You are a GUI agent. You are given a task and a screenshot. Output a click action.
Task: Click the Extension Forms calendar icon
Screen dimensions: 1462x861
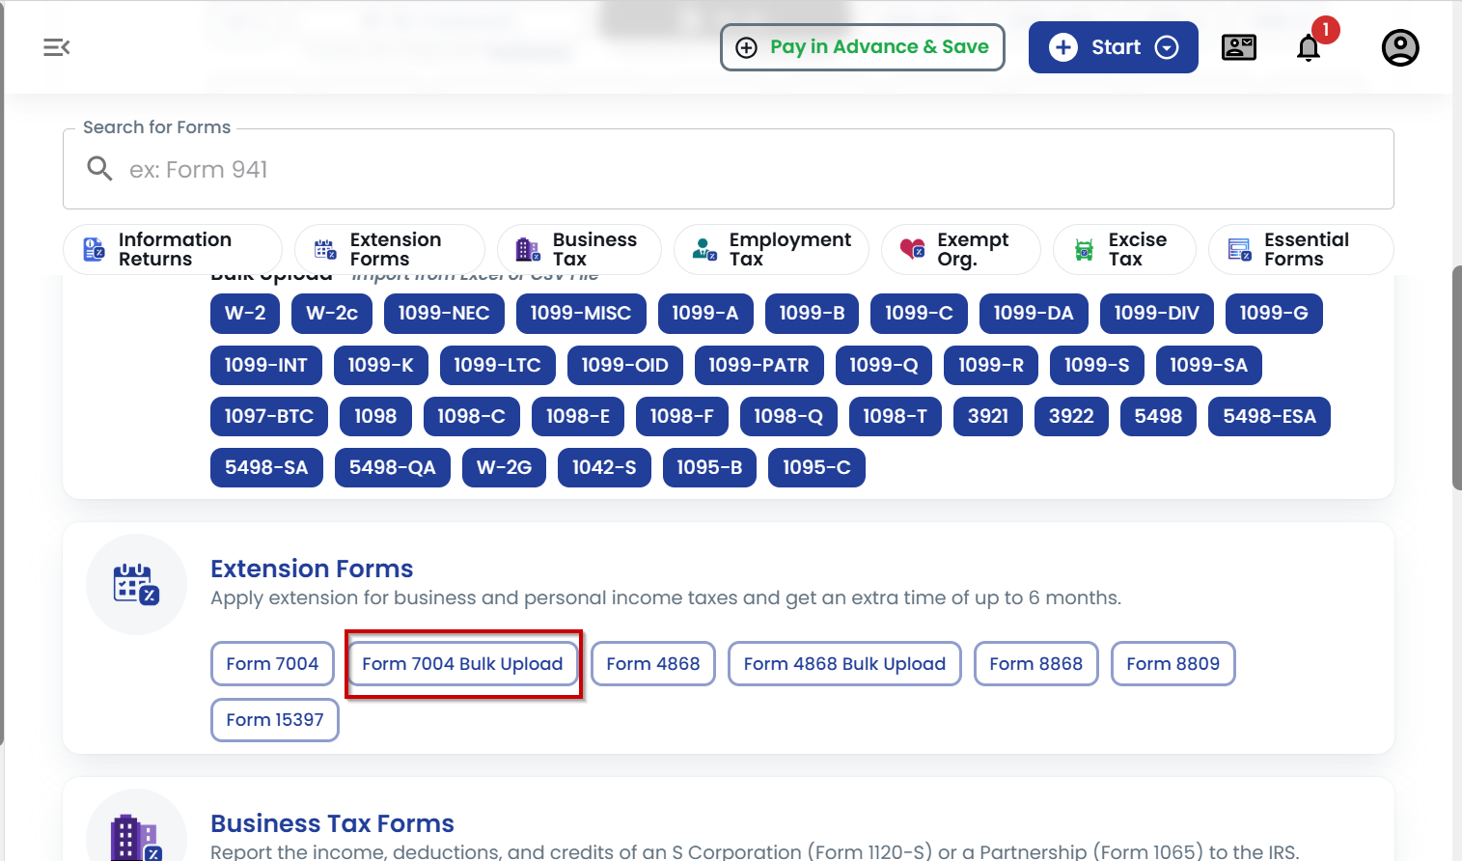coord(136,584)
